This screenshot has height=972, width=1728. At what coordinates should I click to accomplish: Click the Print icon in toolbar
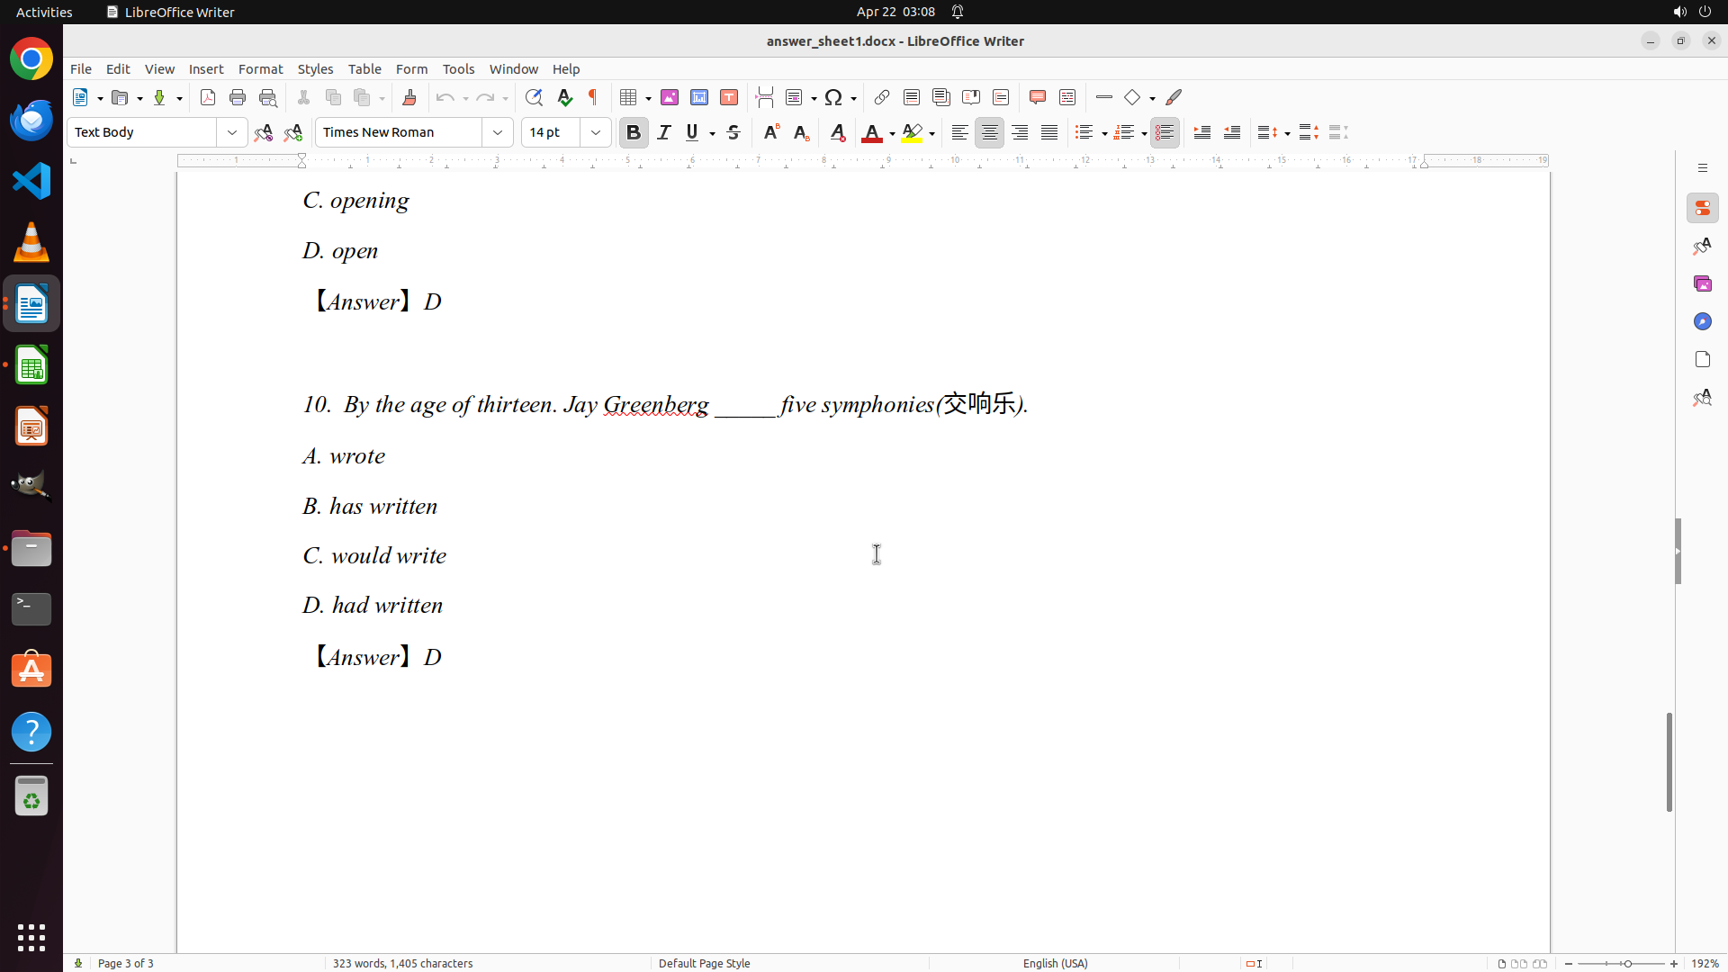pyautogui.click(x=238, y=97)
